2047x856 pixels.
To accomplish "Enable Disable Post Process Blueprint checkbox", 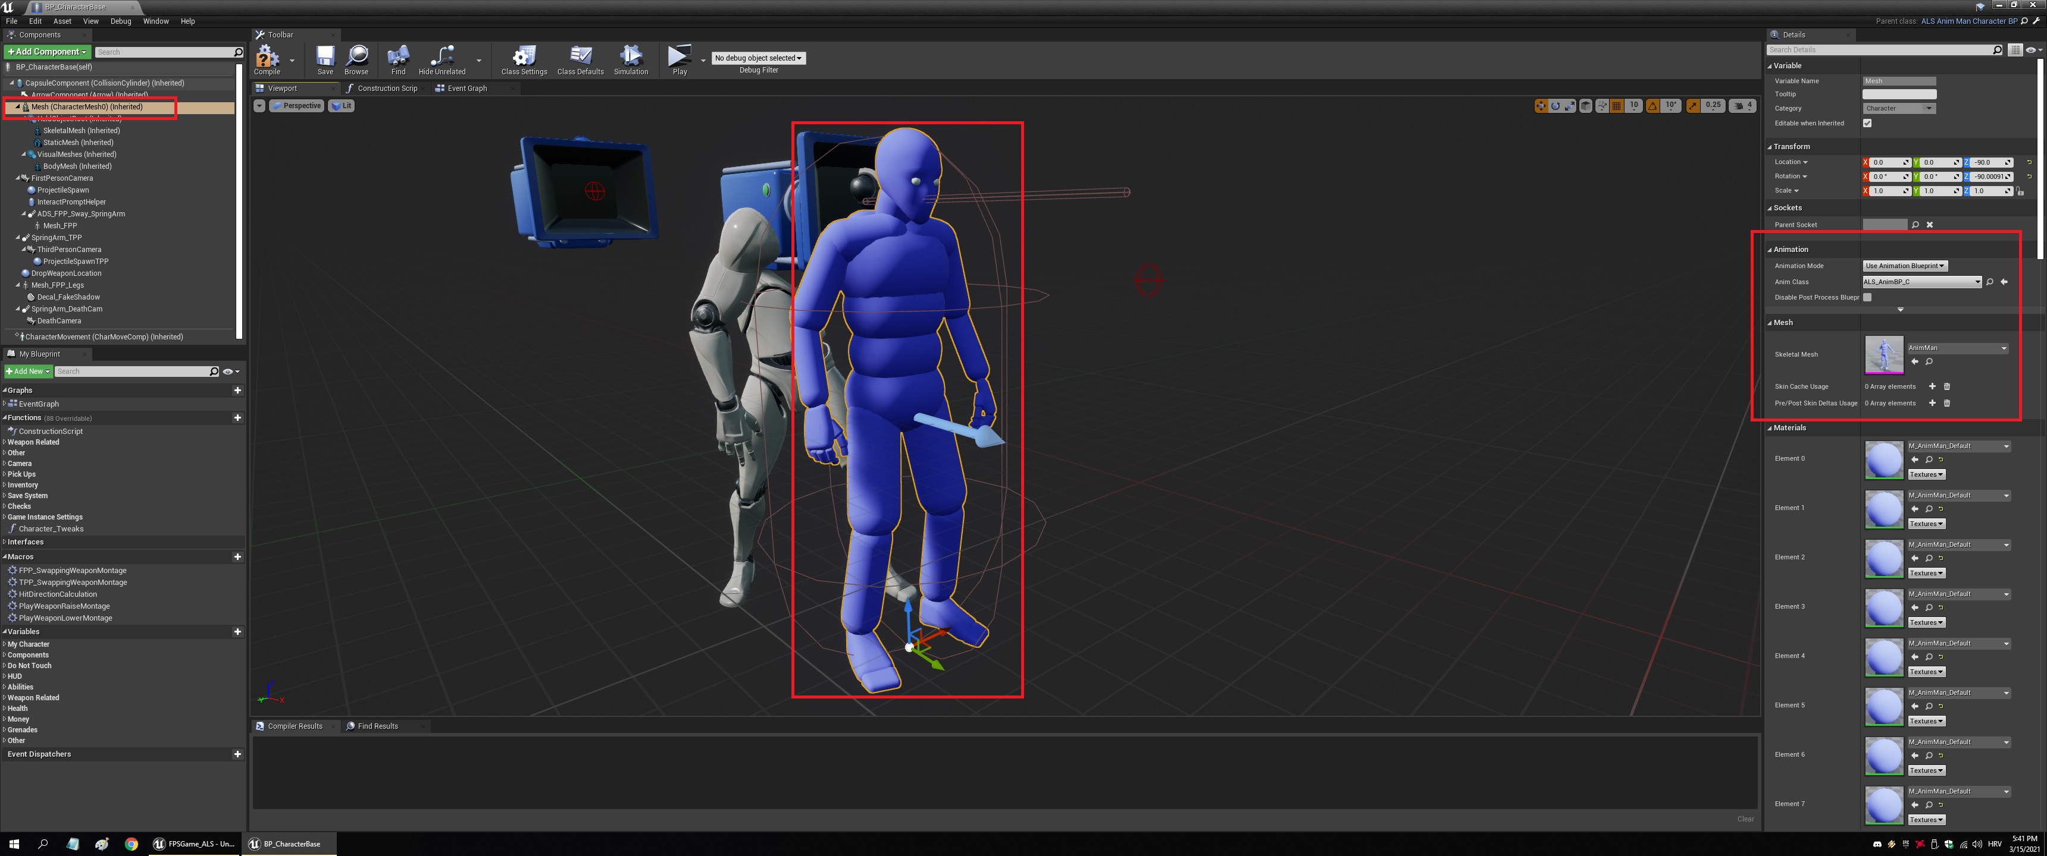I will pyautogui.click(x=1867, y=298).
